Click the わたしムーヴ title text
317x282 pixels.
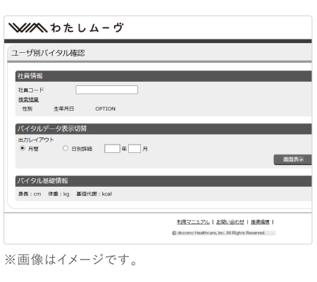87,27
